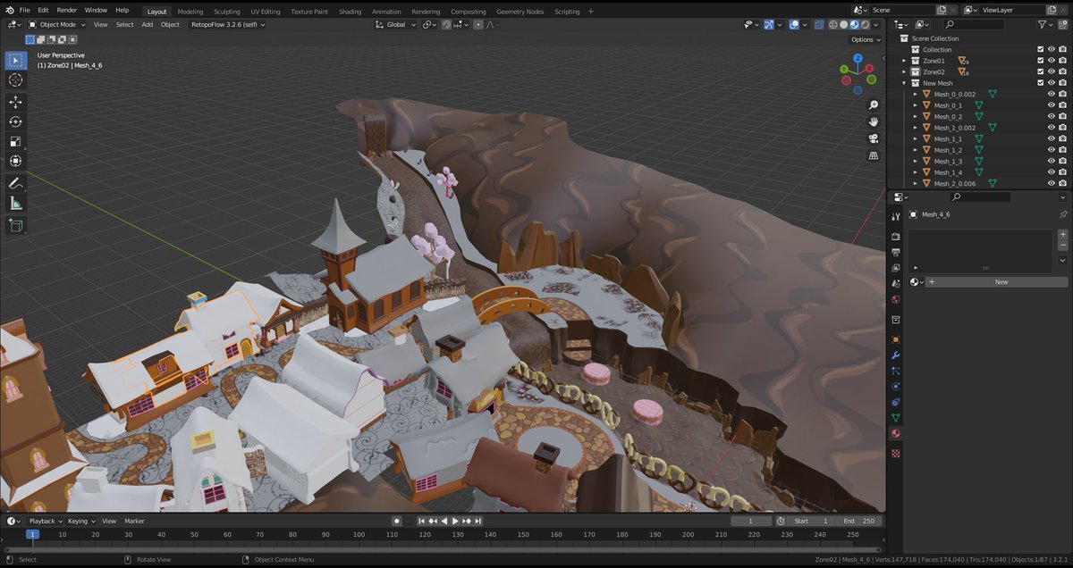The width and height of the screenshot is (1073, 568).
Task: Activate the Move tool
Action: coord(15,102)
